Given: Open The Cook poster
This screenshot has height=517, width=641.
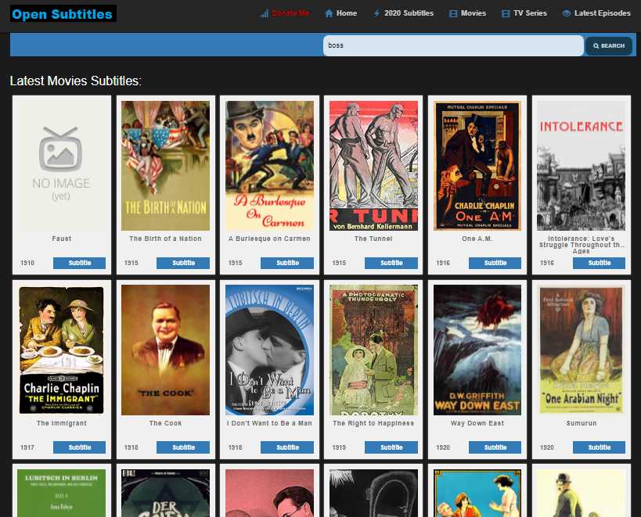Looking at the screenshot, I should click(166, 350).
